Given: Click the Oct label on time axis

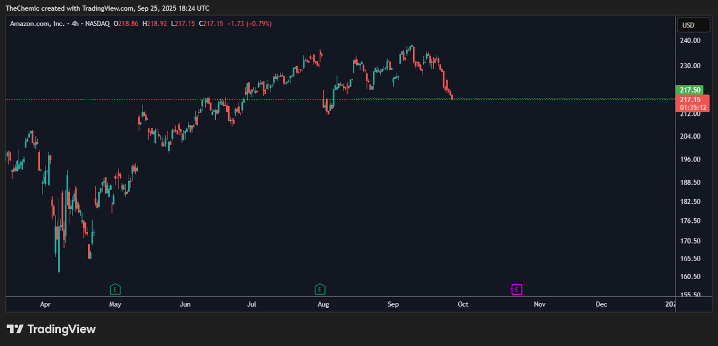Looking at the screenshot, I should 463,304.
